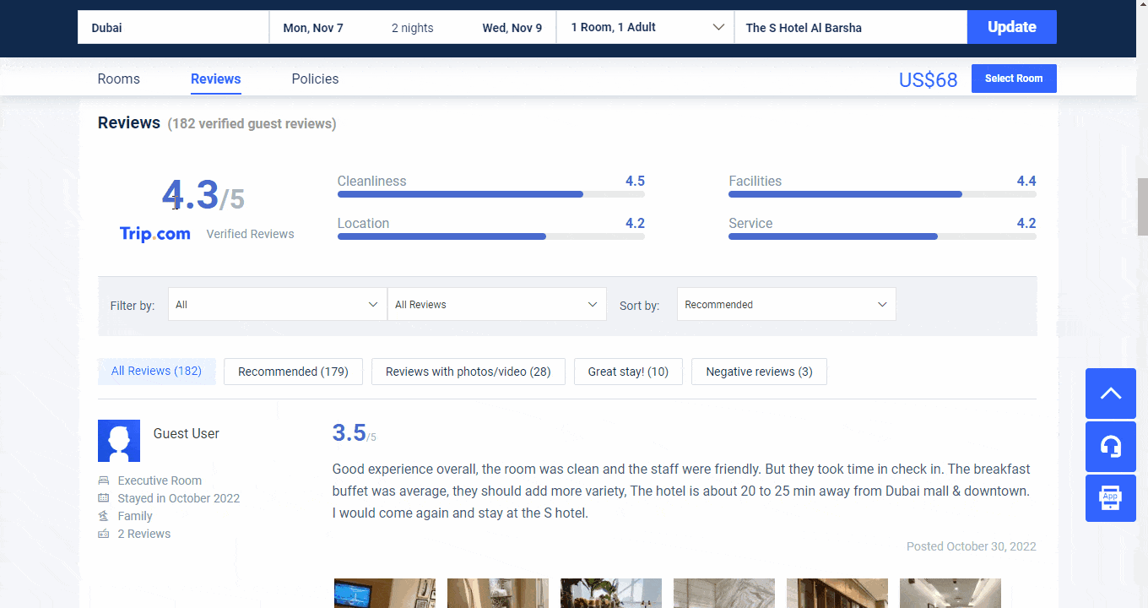Viewport: 1148px width, 608px height.
Task: Switch to the Reviews tab
Action: [215, 79]
